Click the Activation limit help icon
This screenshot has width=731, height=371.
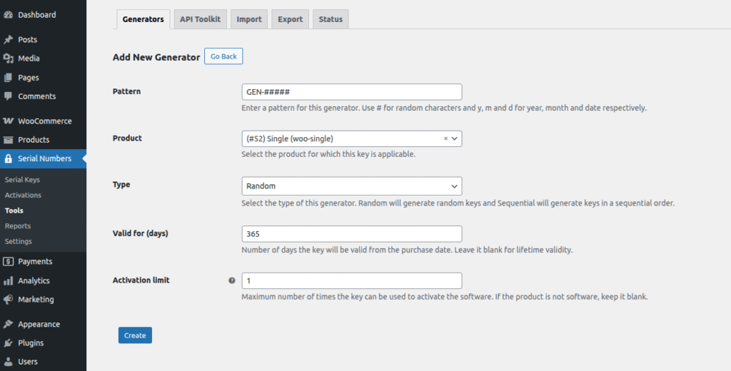(x=231, y=281)
